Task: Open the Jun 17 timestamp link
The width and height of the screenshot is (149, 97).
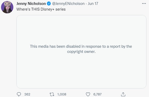Action: click(x=93, y=4)
